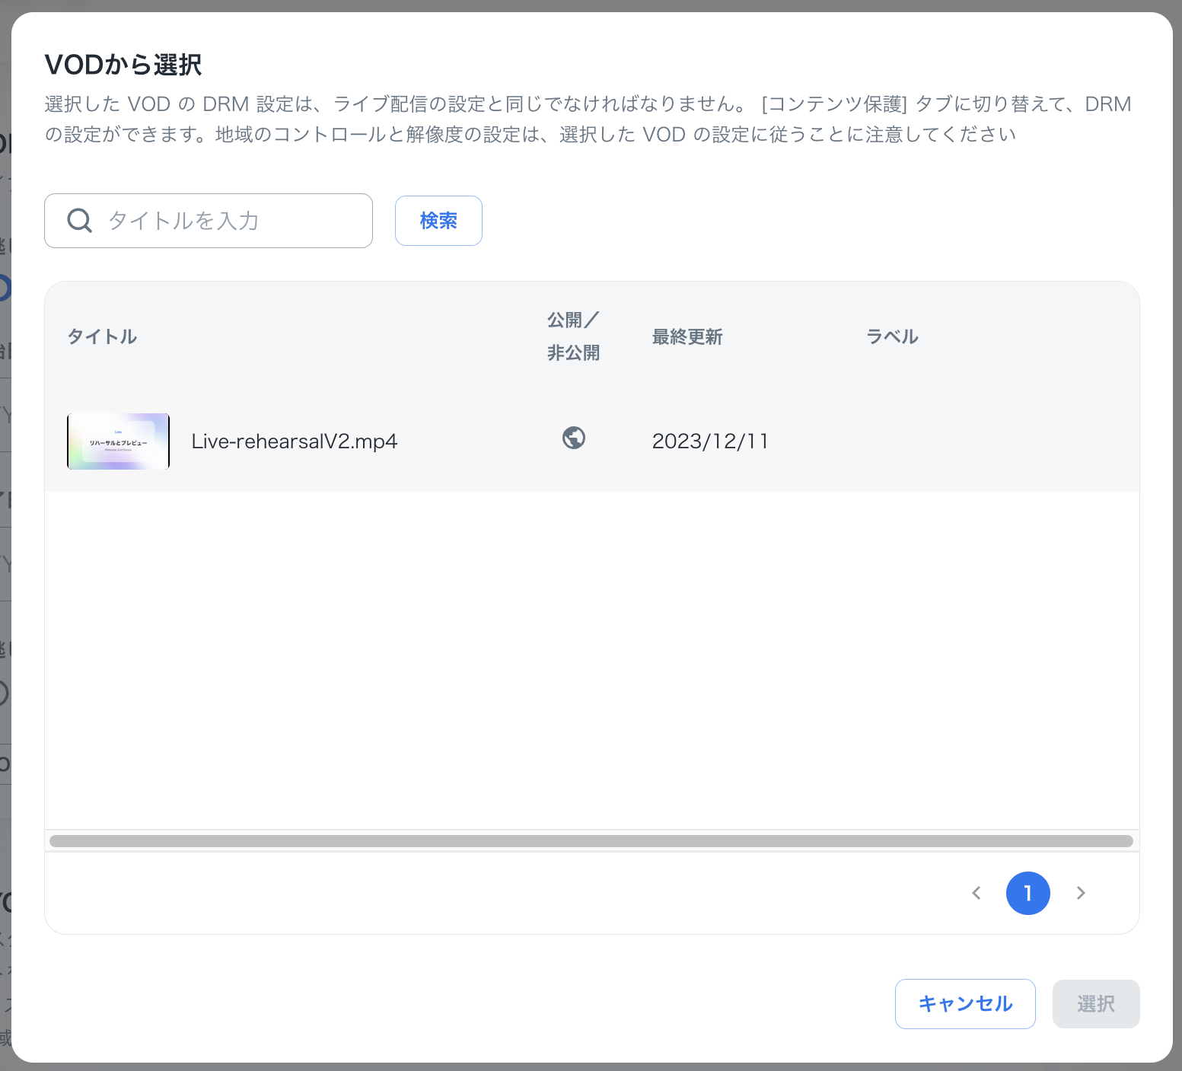1182x1071 pixels.
Task: Click the 最終更新 column header
Action: click(x=687, y=336)
